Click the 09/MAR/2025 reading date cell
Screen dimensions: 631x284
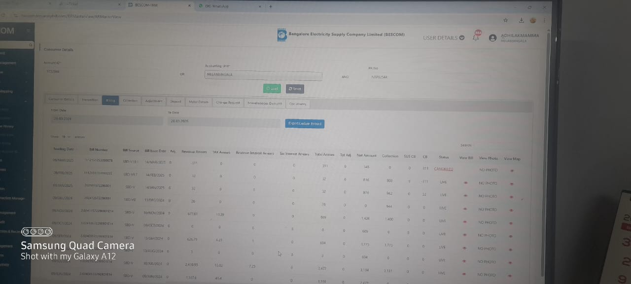pyautogui.click(x=63, y=160)
